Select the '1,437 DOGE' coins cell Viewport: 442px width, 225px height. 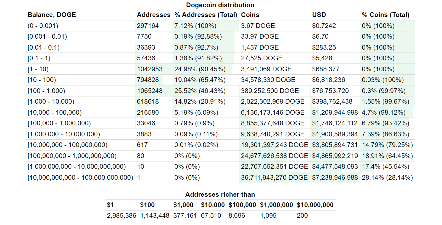260,47
